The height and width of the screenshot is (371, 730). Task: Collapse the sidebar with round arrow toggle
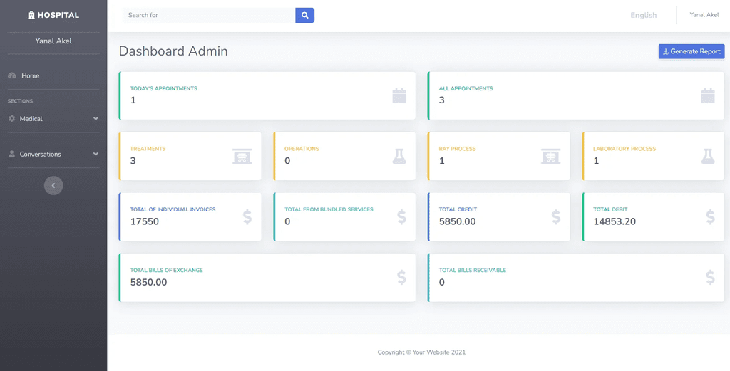(x=53, y=185)
